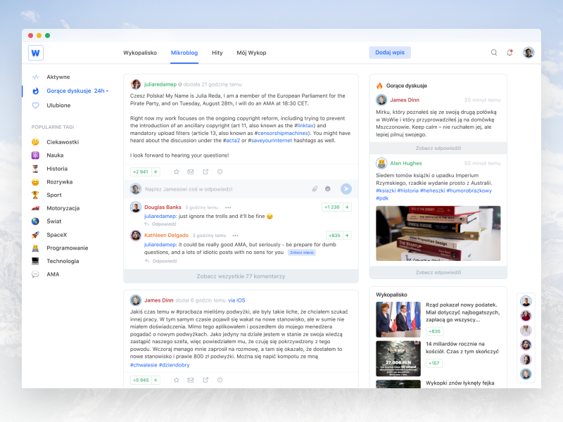This screenshot has height=422, width=563.
Task: Click share icon under juliaredamep post
Action: click(x=205, y=172)
